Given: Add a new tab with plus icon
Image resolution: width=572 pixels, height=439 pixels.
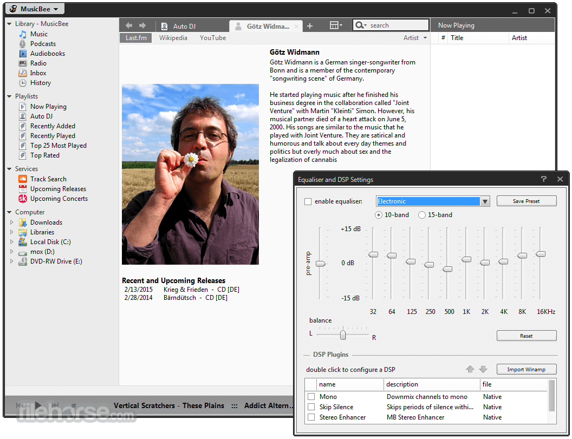Looking at the screenshot, I should point(310,26).
